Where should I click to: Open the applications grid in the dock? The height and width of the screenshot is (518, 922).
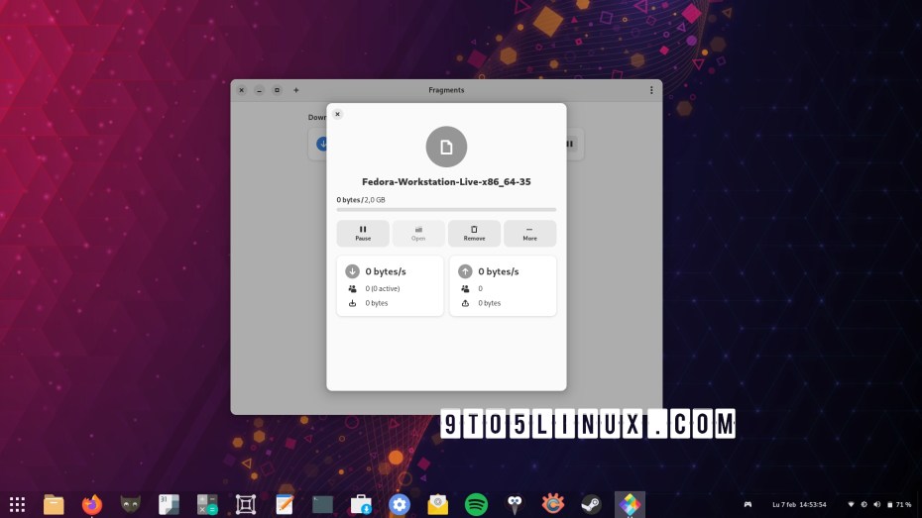click(17, 504)
